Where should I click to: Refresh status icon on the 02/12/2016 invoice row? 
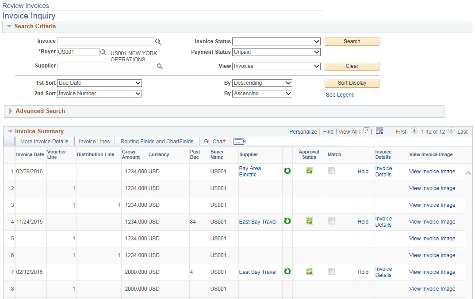(x=287, y=271)
